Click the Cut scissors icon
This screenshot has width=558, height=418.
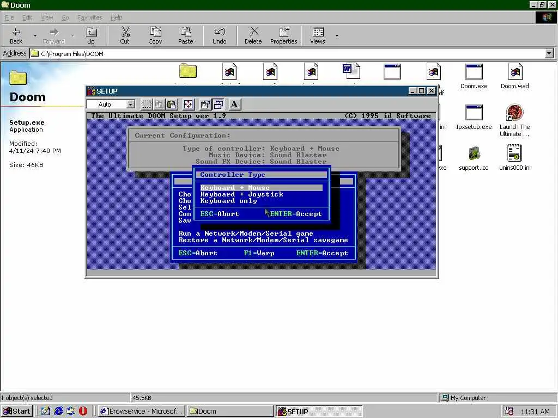coord(125,35)
